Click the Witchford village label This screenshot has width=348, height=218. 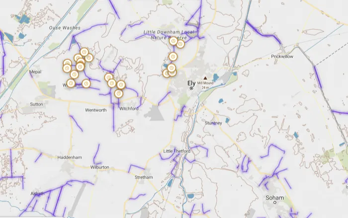(129, 108)
